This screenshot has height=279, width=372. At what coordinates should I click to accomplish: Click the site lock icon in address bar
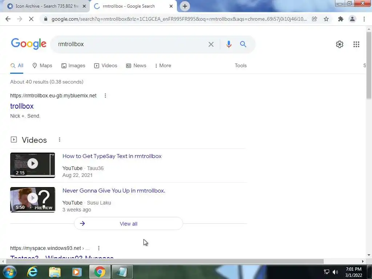[45, 19]
